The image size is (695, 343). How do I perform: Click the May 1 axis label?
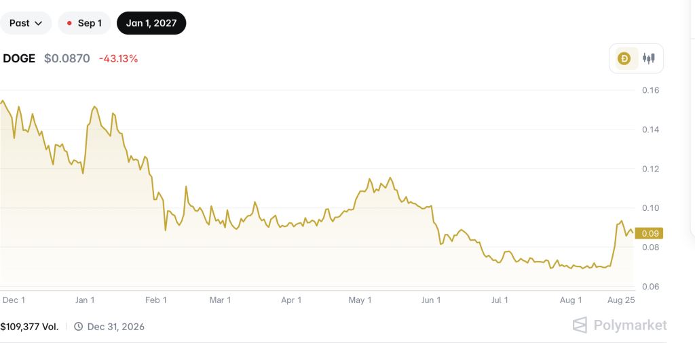point(360,300)
